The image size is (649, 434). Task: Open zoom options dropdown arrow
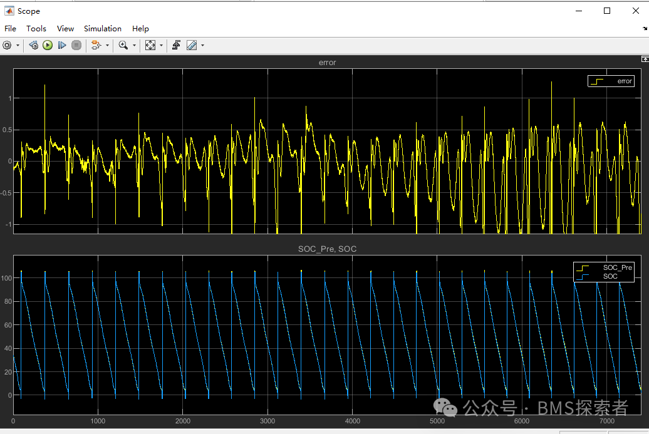point(134,46)
